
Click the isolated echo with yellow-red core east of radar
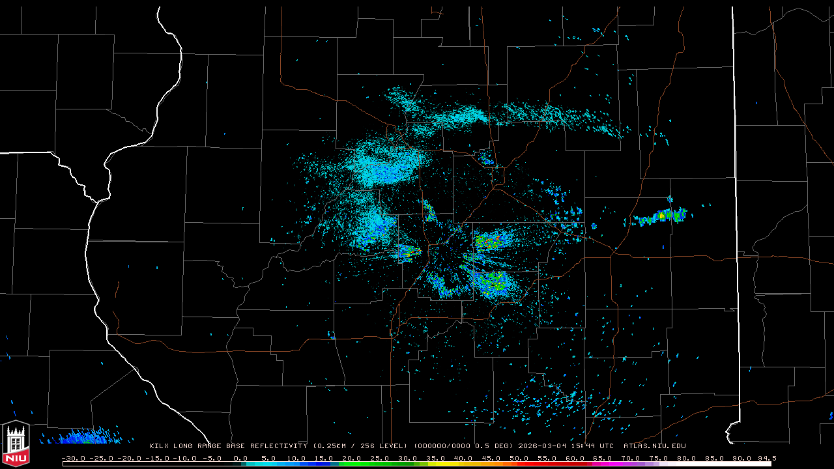[x=661, y=216]
